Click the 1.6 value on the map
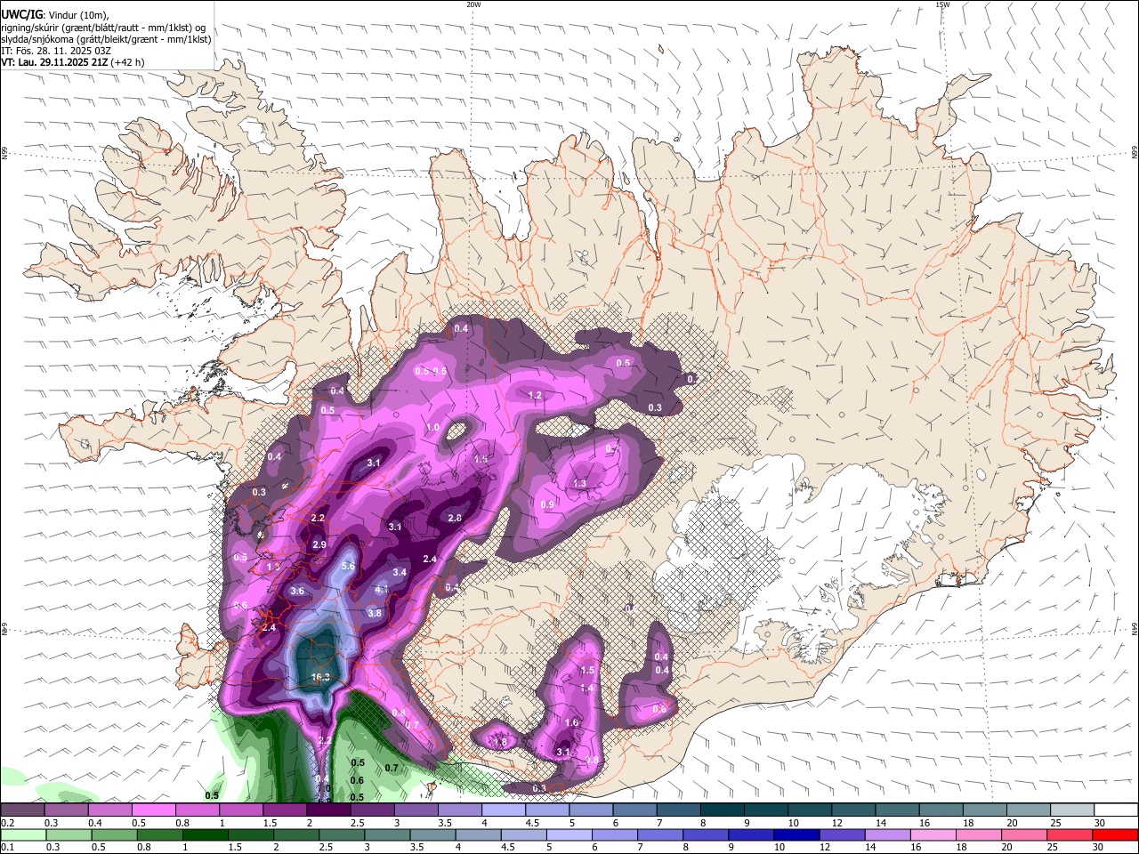The height and width of the screenshot is (854, 1139). [x=572, y=722]
